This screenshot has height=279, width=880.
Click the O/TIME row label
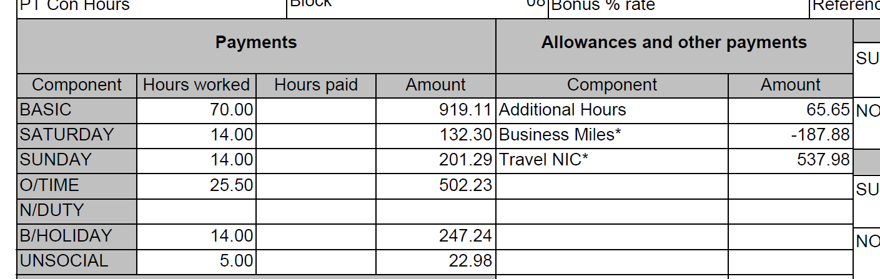(x=49, y=185)
